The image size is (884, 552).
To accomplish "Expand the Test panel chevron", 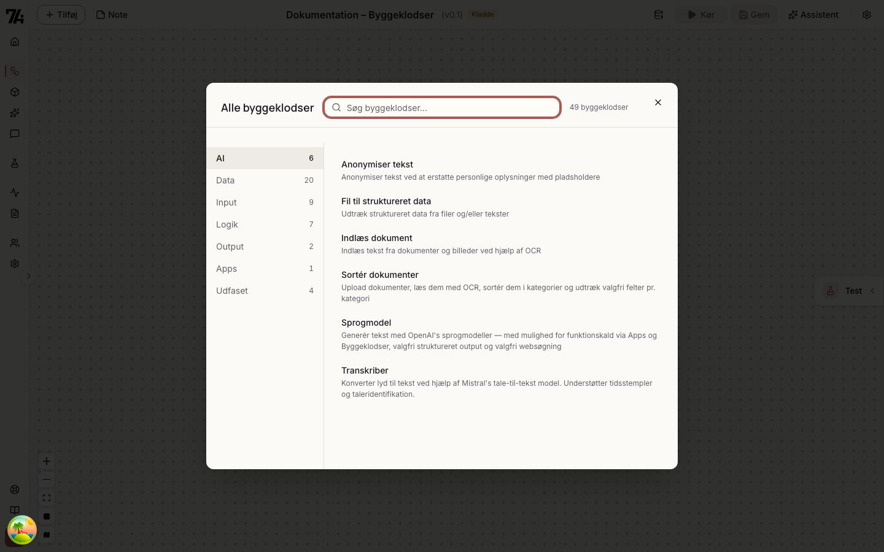I will pyautogui.click(x=872, y=291).
